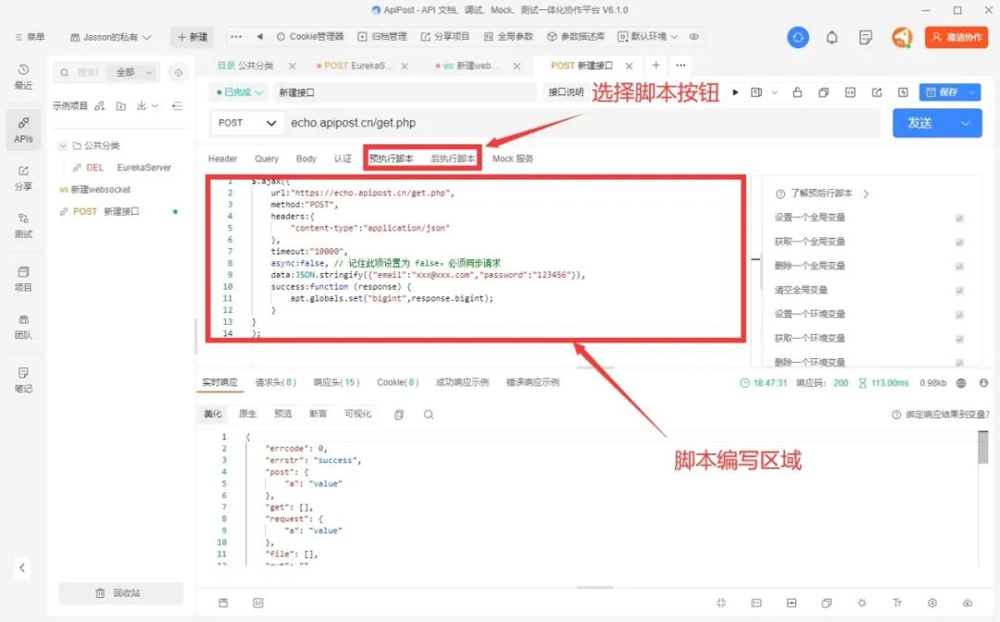This screenshot has width=1000, height=622.
Task: Switch to the Mock 服务 tab
Action: (x=513, y=158)
